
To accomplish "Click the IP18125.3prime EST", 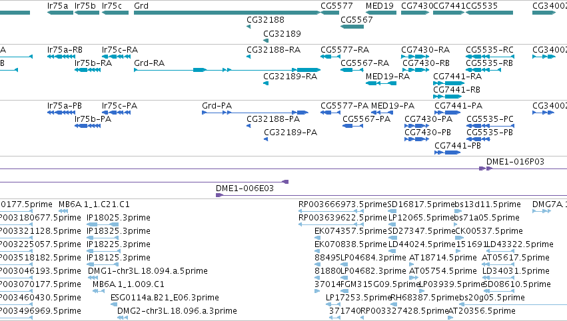I will [x=103, y=264].
